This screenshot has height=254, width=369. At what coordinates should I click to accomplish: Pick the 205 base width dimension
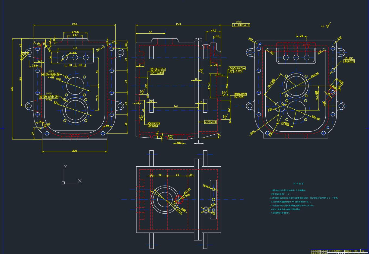74,151
